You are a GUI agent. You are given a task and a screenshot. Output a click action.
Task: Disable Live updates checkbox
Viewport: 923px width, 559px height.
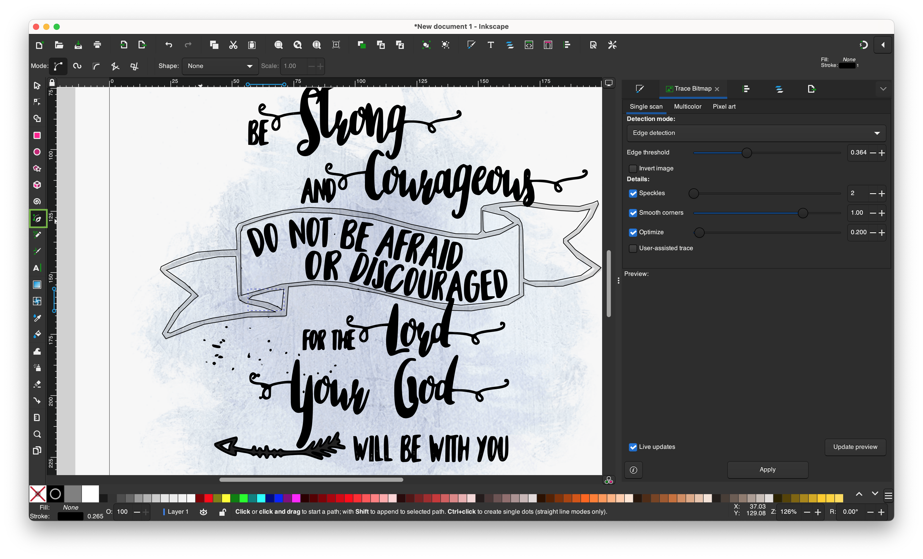633,447
